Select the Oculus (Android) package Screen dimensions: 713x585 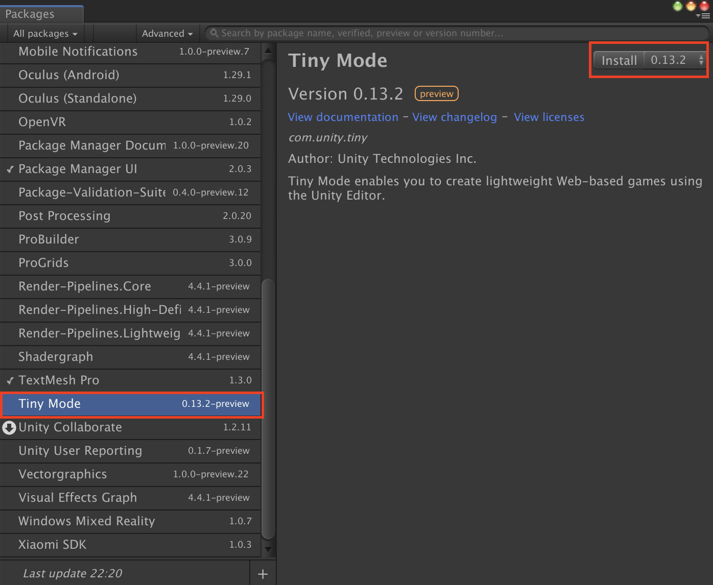[130, 75]
